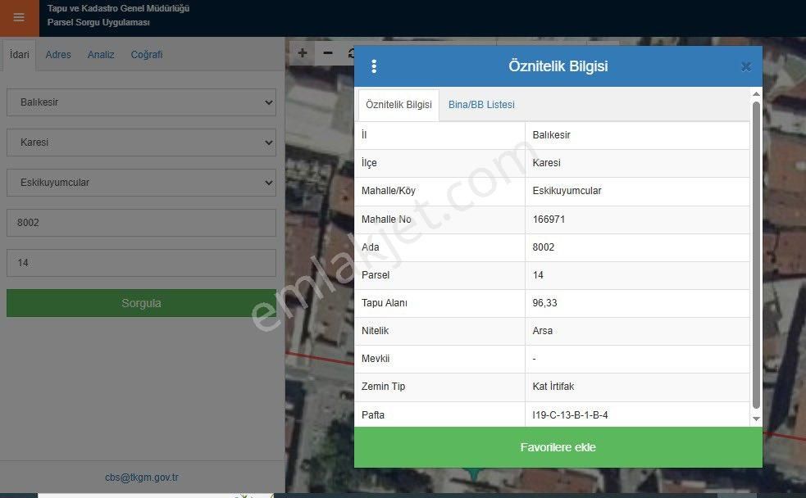Add parcel to favorites via Favorilere ekle
Viewport: 806px width, 498px height.
558,447
